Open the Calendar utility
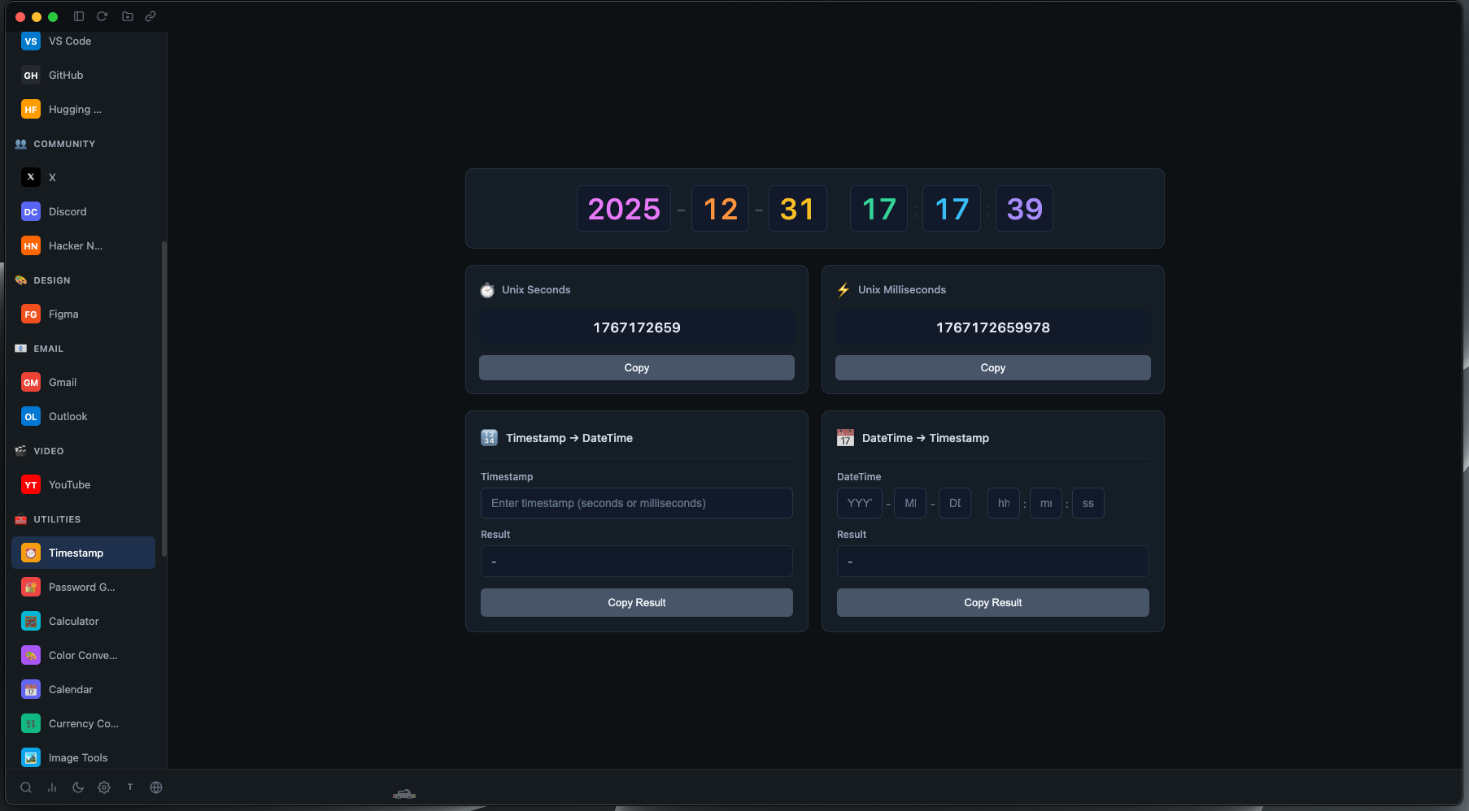 (71, 689)
